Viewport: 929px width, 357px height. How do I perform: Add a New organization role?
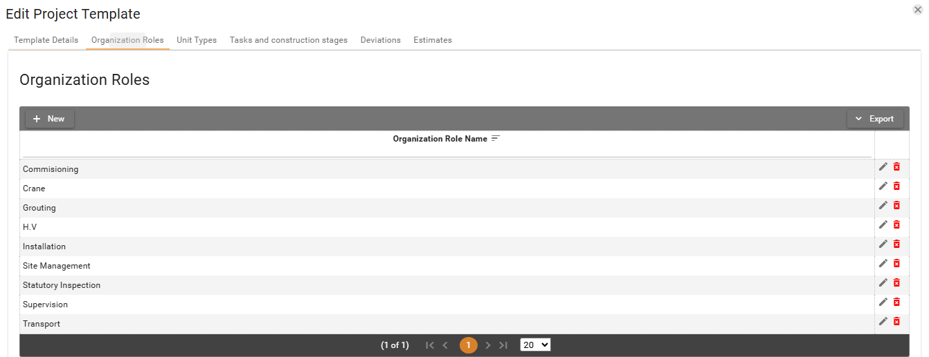49,119
